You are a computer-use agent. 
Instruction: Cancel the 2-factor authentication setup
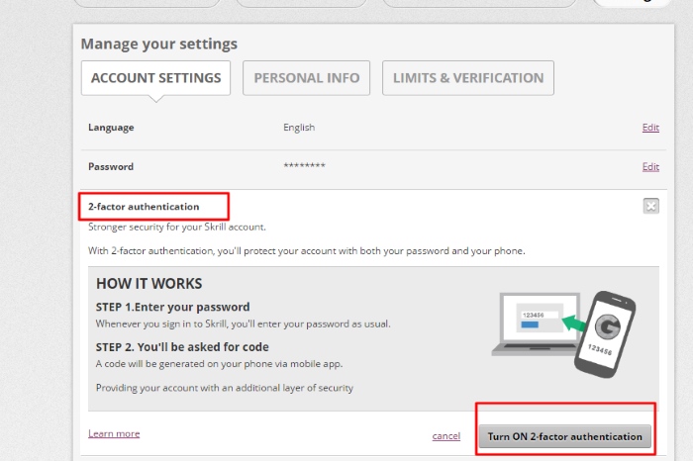pos(445,436)
